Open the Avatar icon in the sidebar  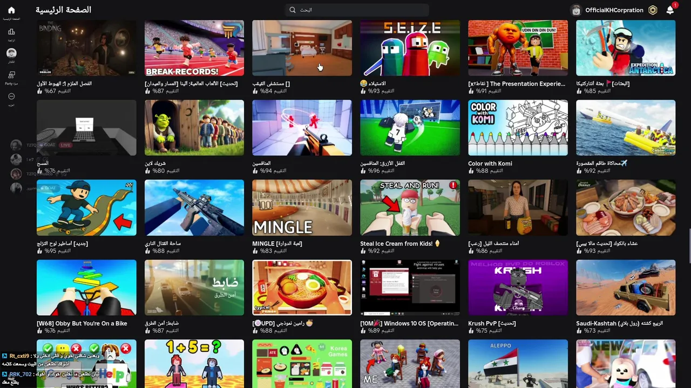(x=11, y=53)
